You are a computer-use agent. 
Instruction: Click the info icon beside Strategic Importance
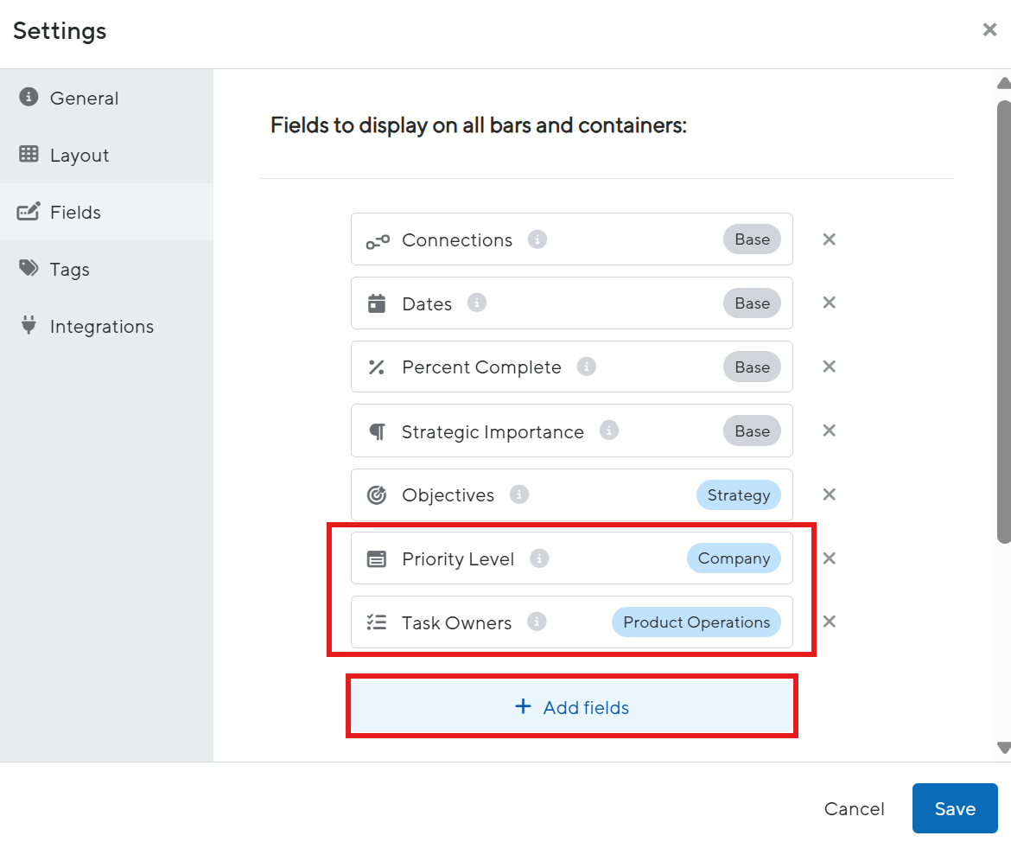(x=609, y=431)
